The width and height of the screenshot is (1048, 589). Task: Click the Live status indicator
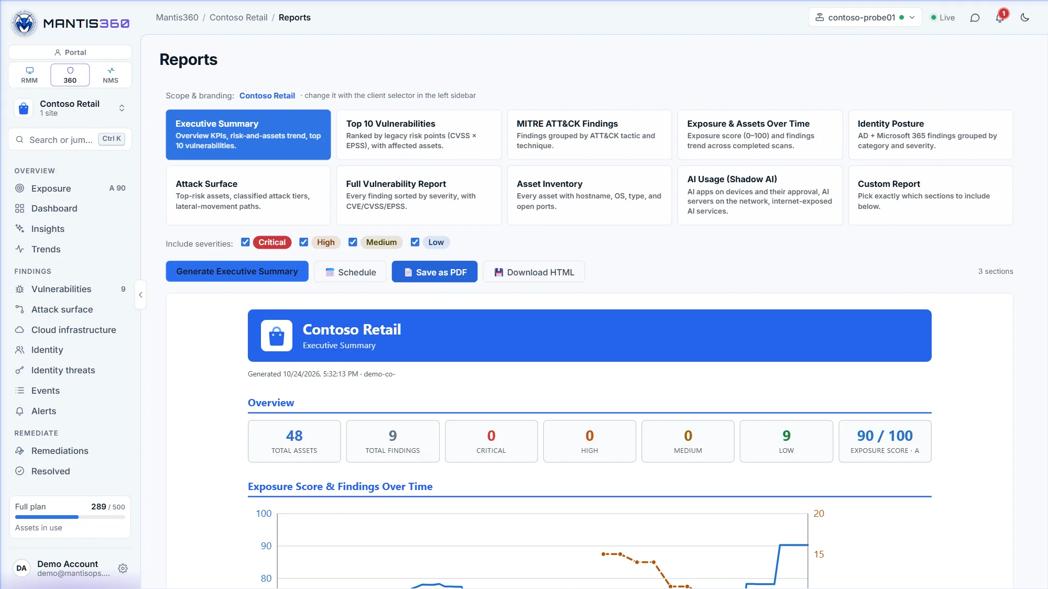coord(942,18)
